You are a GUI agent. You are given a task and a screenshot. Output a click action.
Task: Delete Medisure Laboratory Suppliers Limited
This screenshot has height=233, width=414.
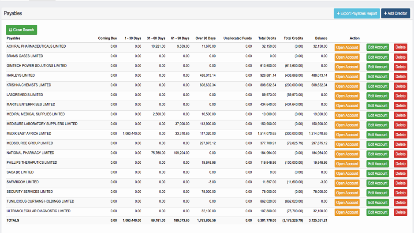coord(400,125)
